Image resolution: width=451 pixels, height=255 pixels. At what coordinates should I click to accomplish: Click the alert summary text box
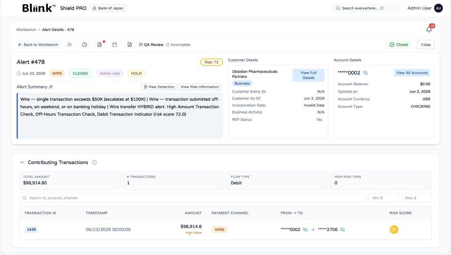click(x=120, y=116)
